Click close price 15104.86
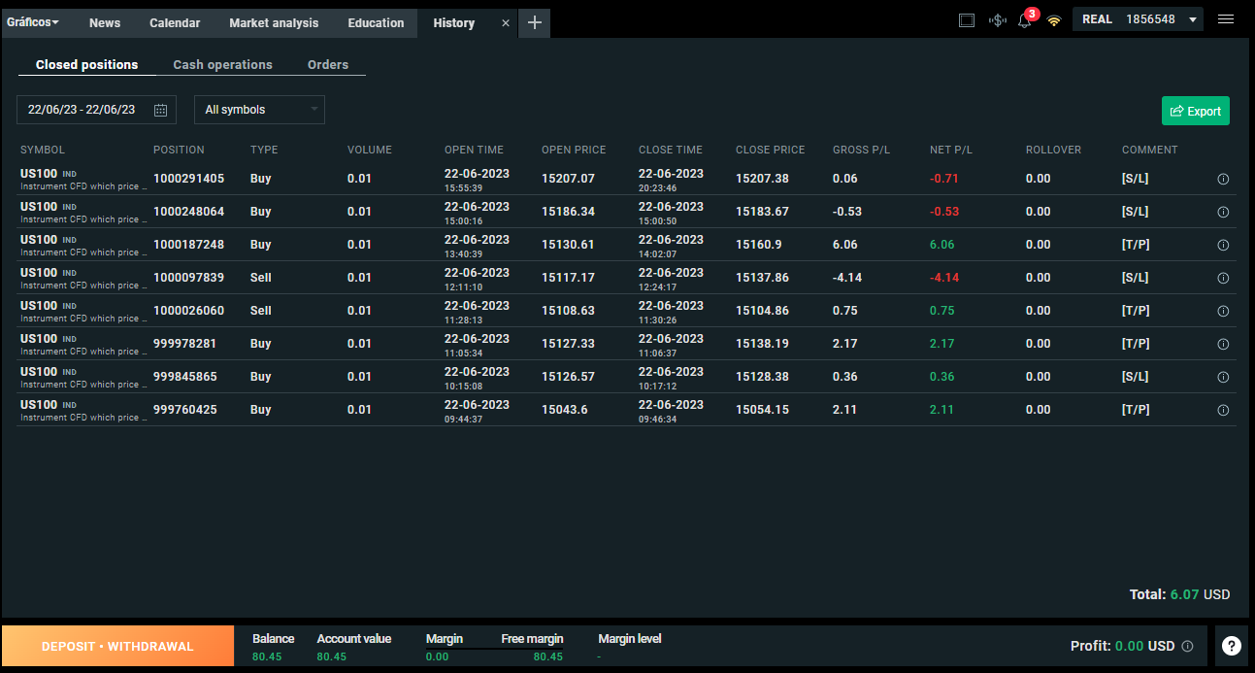Screen dimensions: 1255x673 point(762,311)
